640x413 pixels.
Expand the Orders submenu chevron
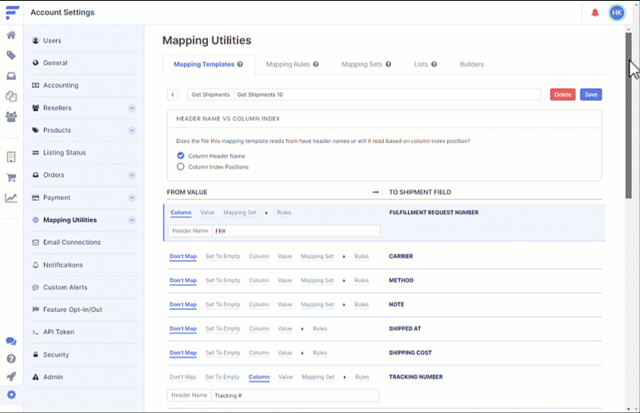click(x=132, y=175)
